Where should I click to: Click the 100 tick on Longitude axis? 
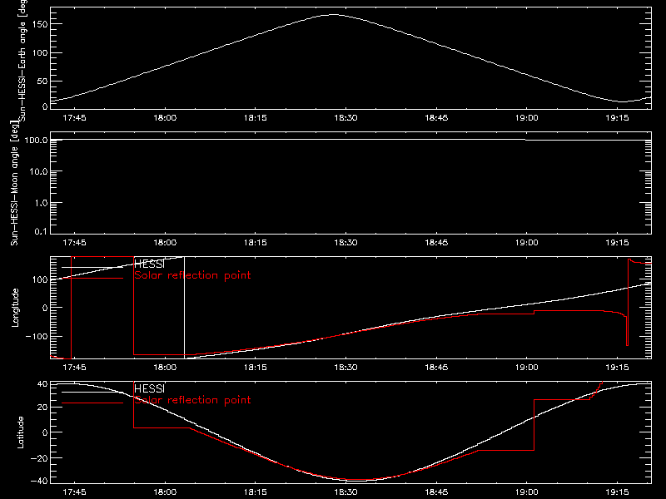[40, 279]
